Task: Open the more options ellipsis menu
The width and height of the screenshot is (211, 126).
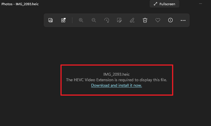Action: [x=183, y=20]
